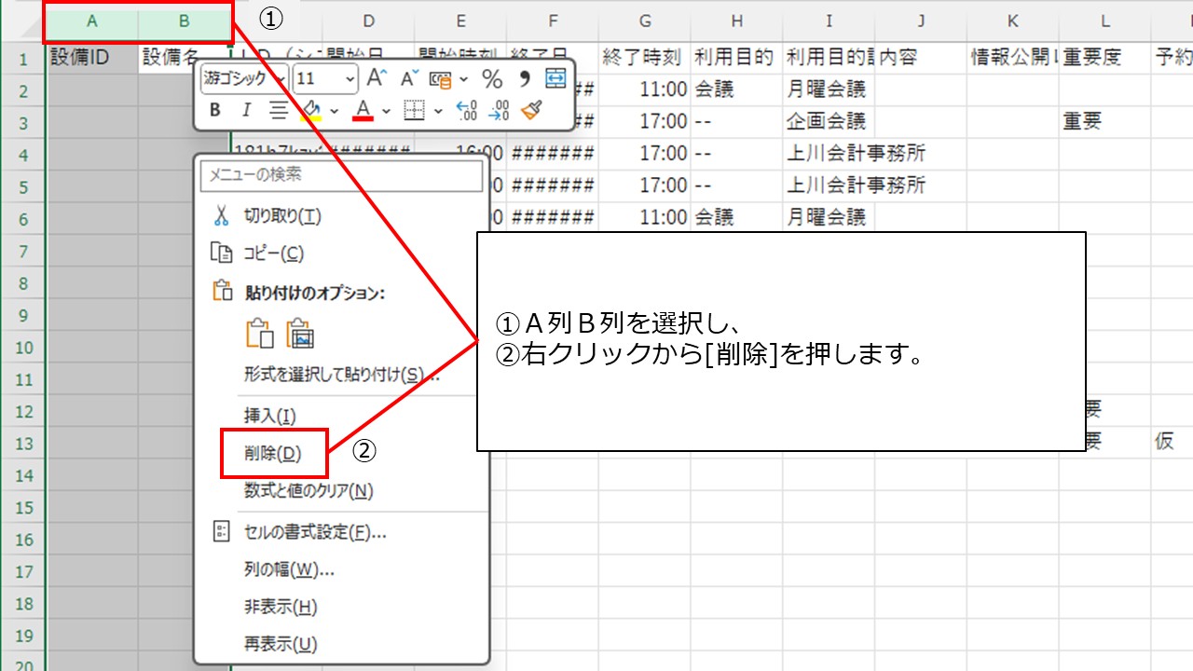This screenshot has width=1193, height=671.
Task: Click the 設備ID header cell
Action: [92, 58]
